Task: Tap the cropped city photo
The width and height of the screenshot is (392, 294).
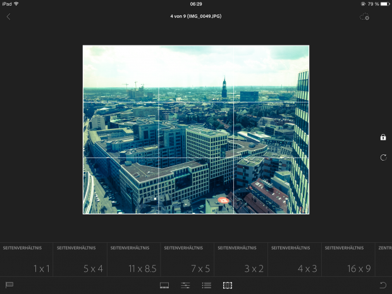Action: pos(196,130)
